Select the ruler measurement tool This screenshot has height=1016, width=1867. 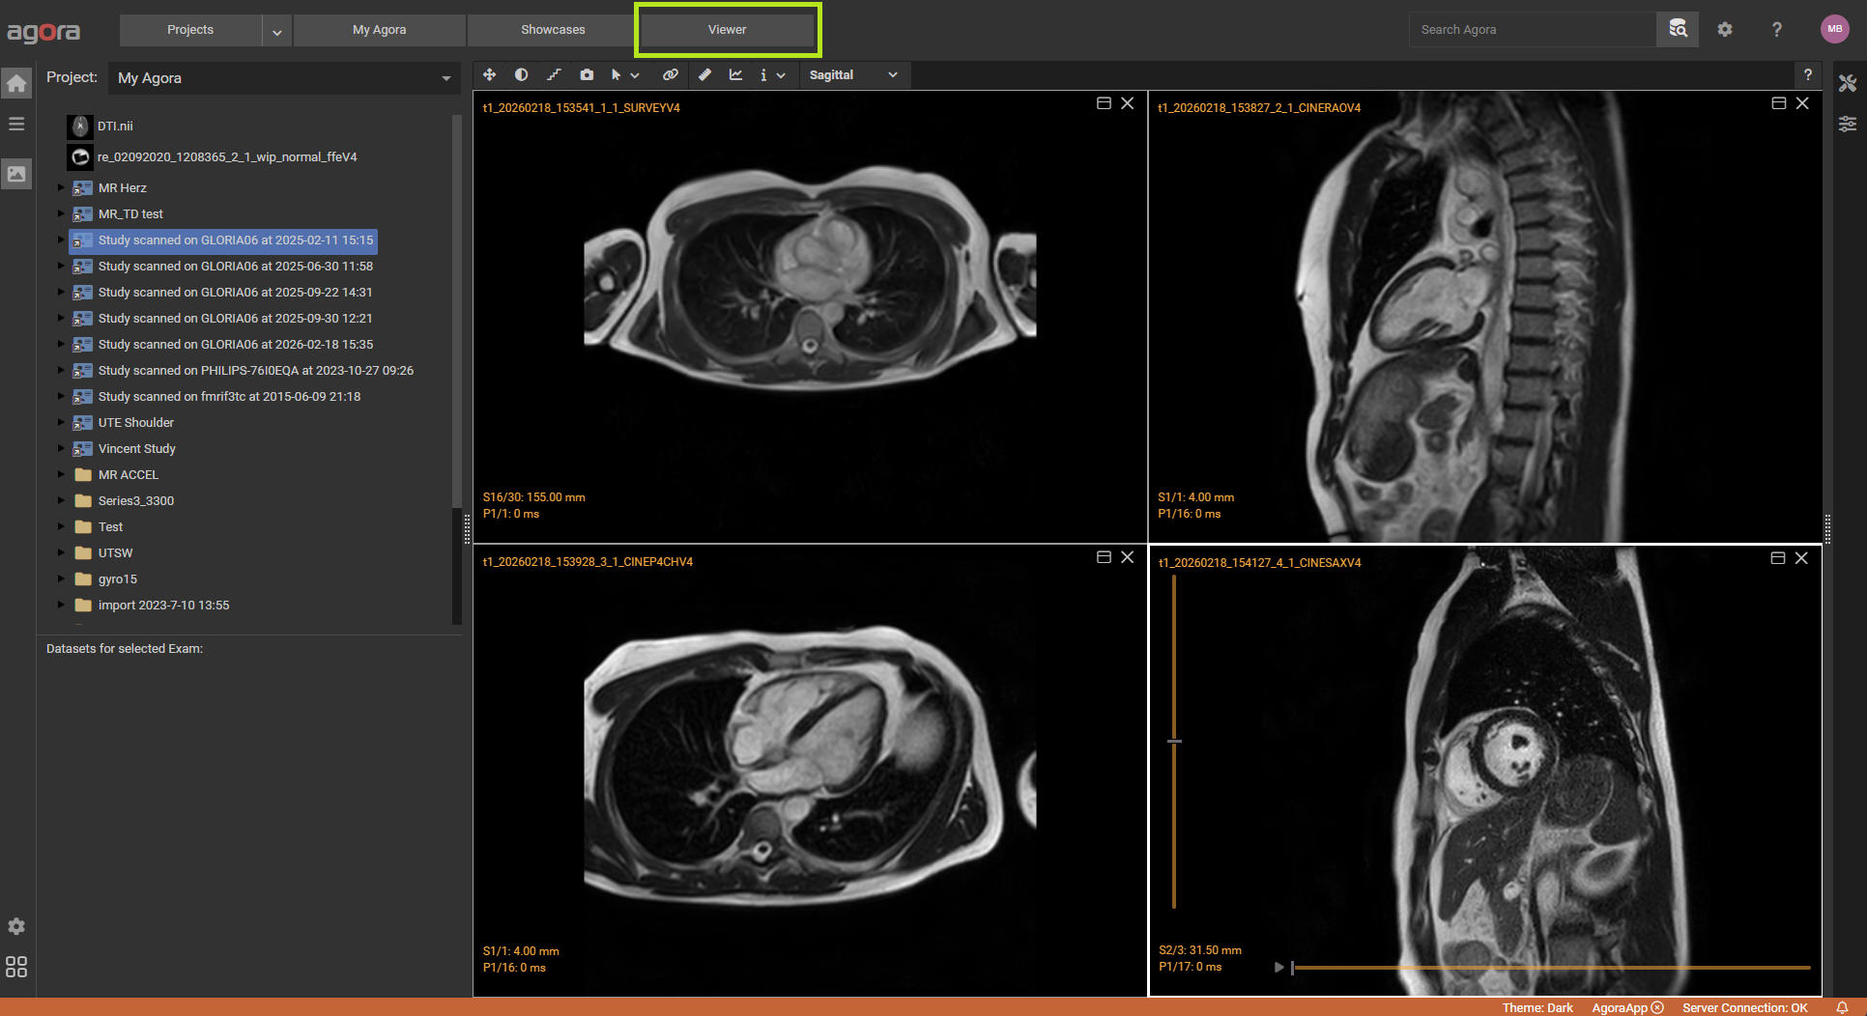pyautogui.click(x=704, y=74)
